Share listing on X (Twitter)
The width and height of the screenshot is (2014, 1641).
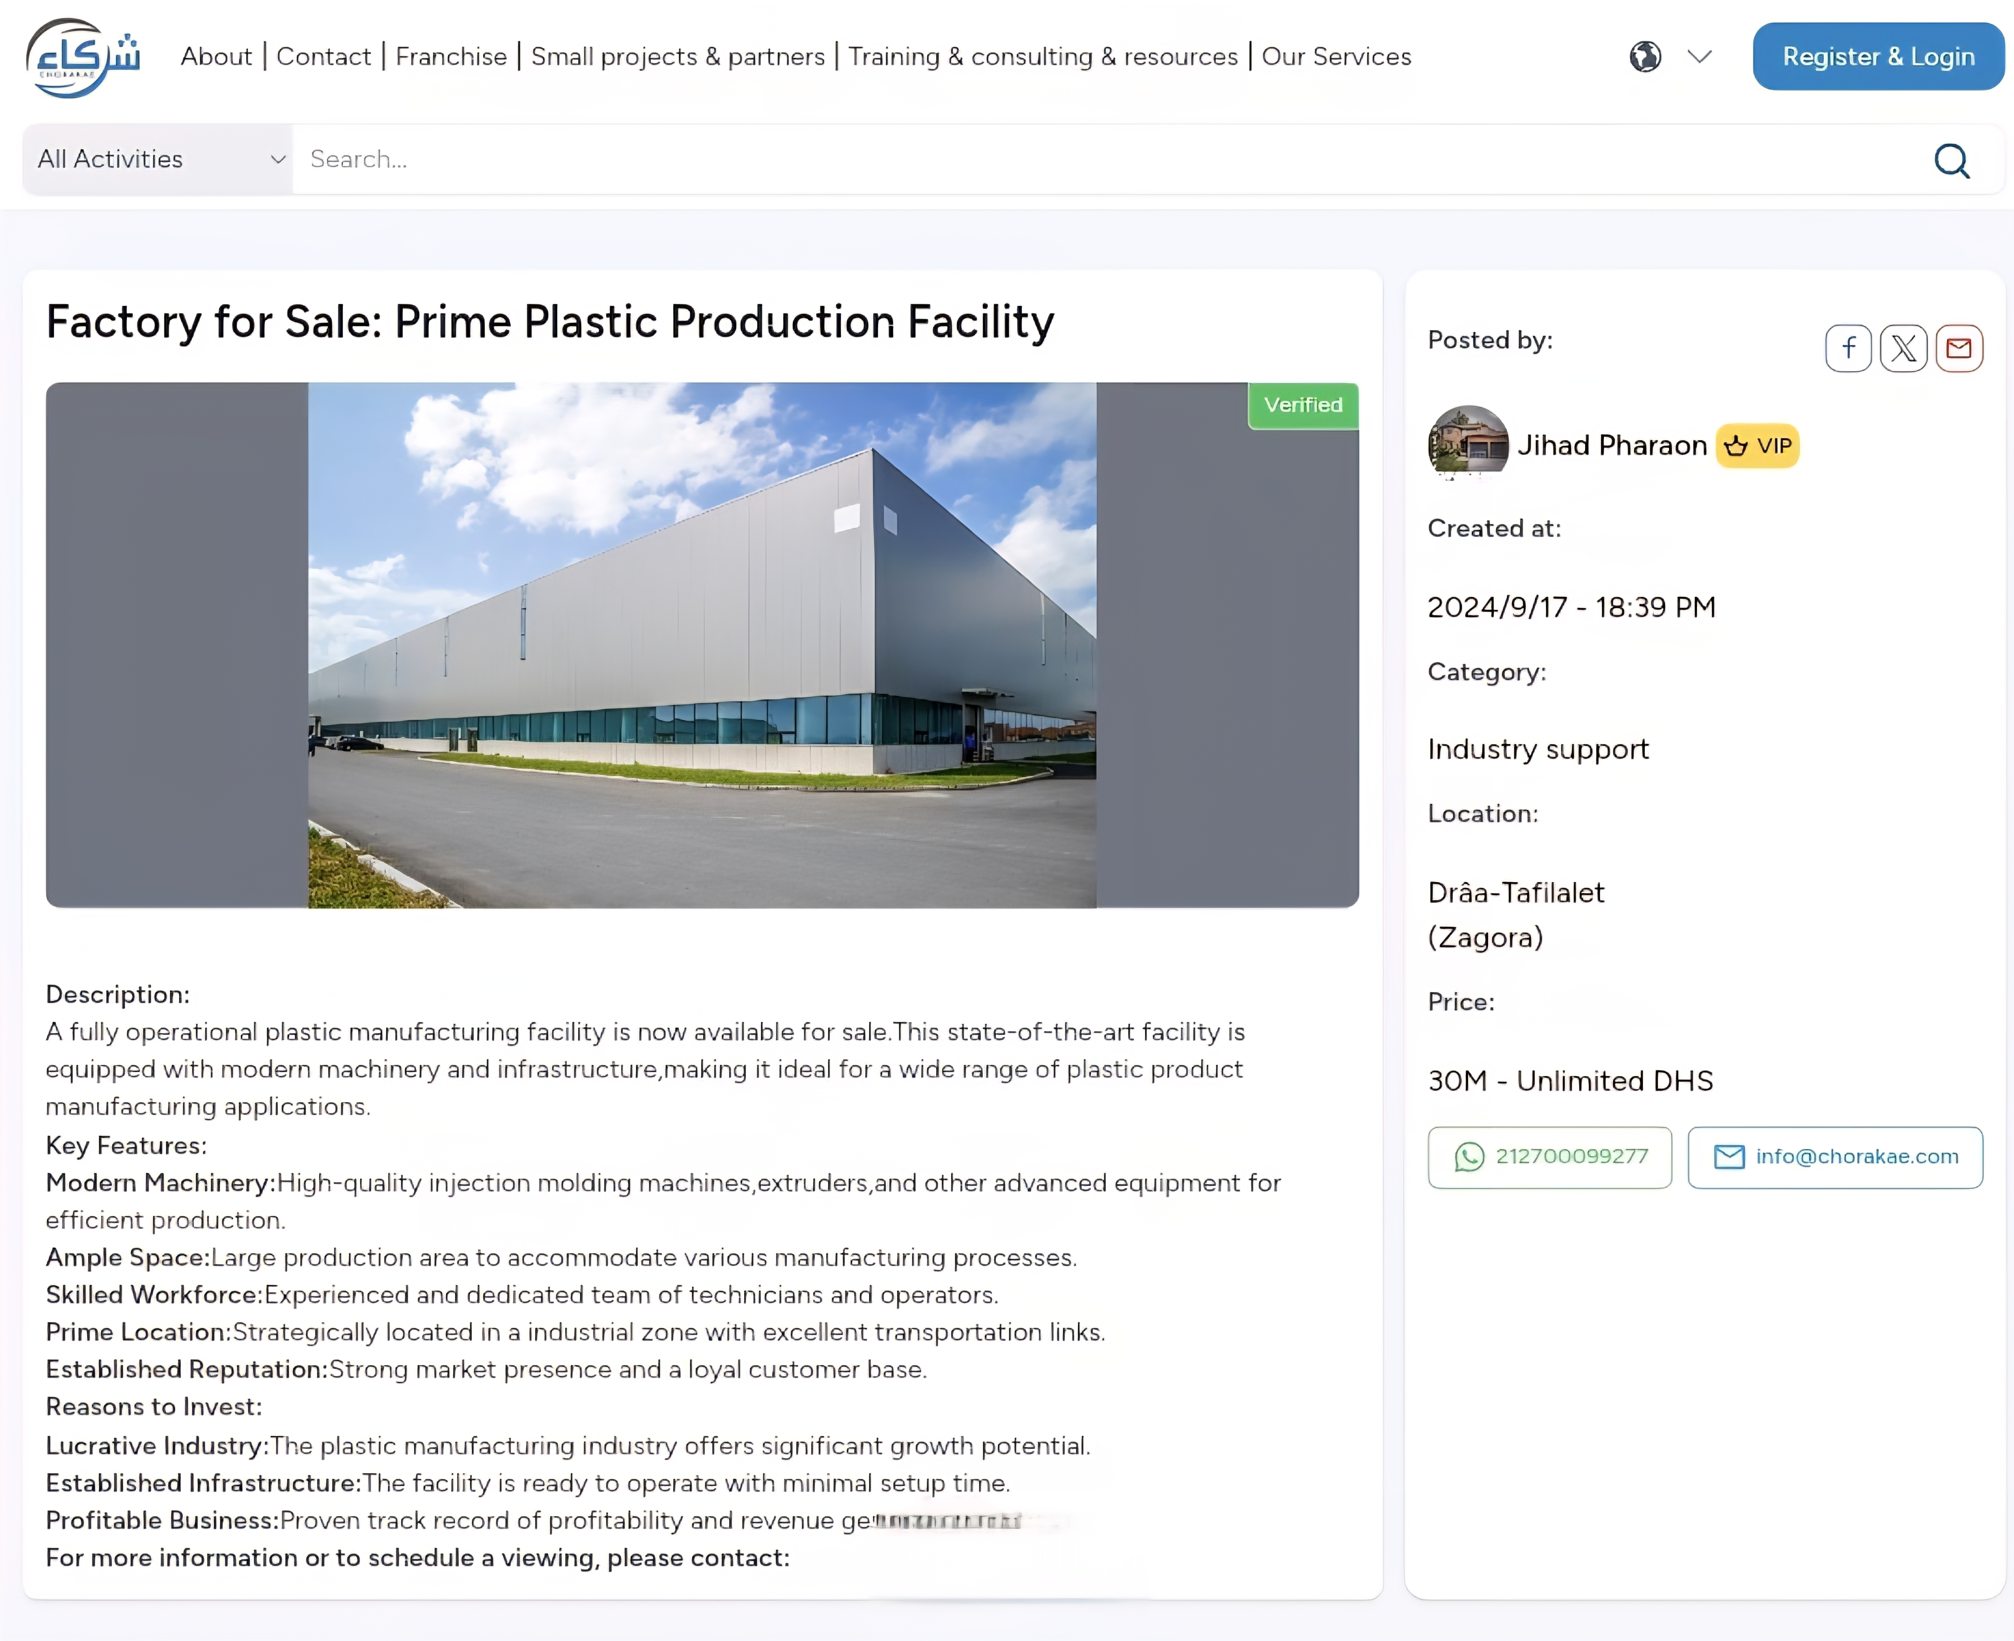pyautogui.click(x=1903, y=349)
